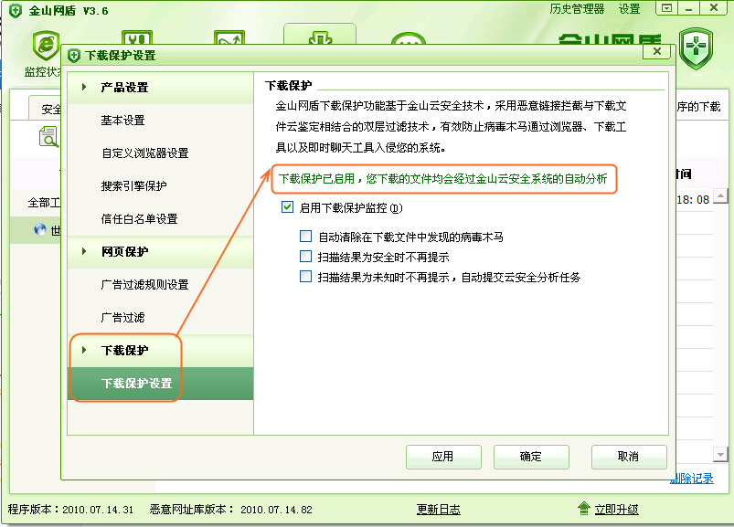Screen dimensions: 734x527
Task: Select 下载保护设置 sidebar item
Action: [x=161, y=384]
